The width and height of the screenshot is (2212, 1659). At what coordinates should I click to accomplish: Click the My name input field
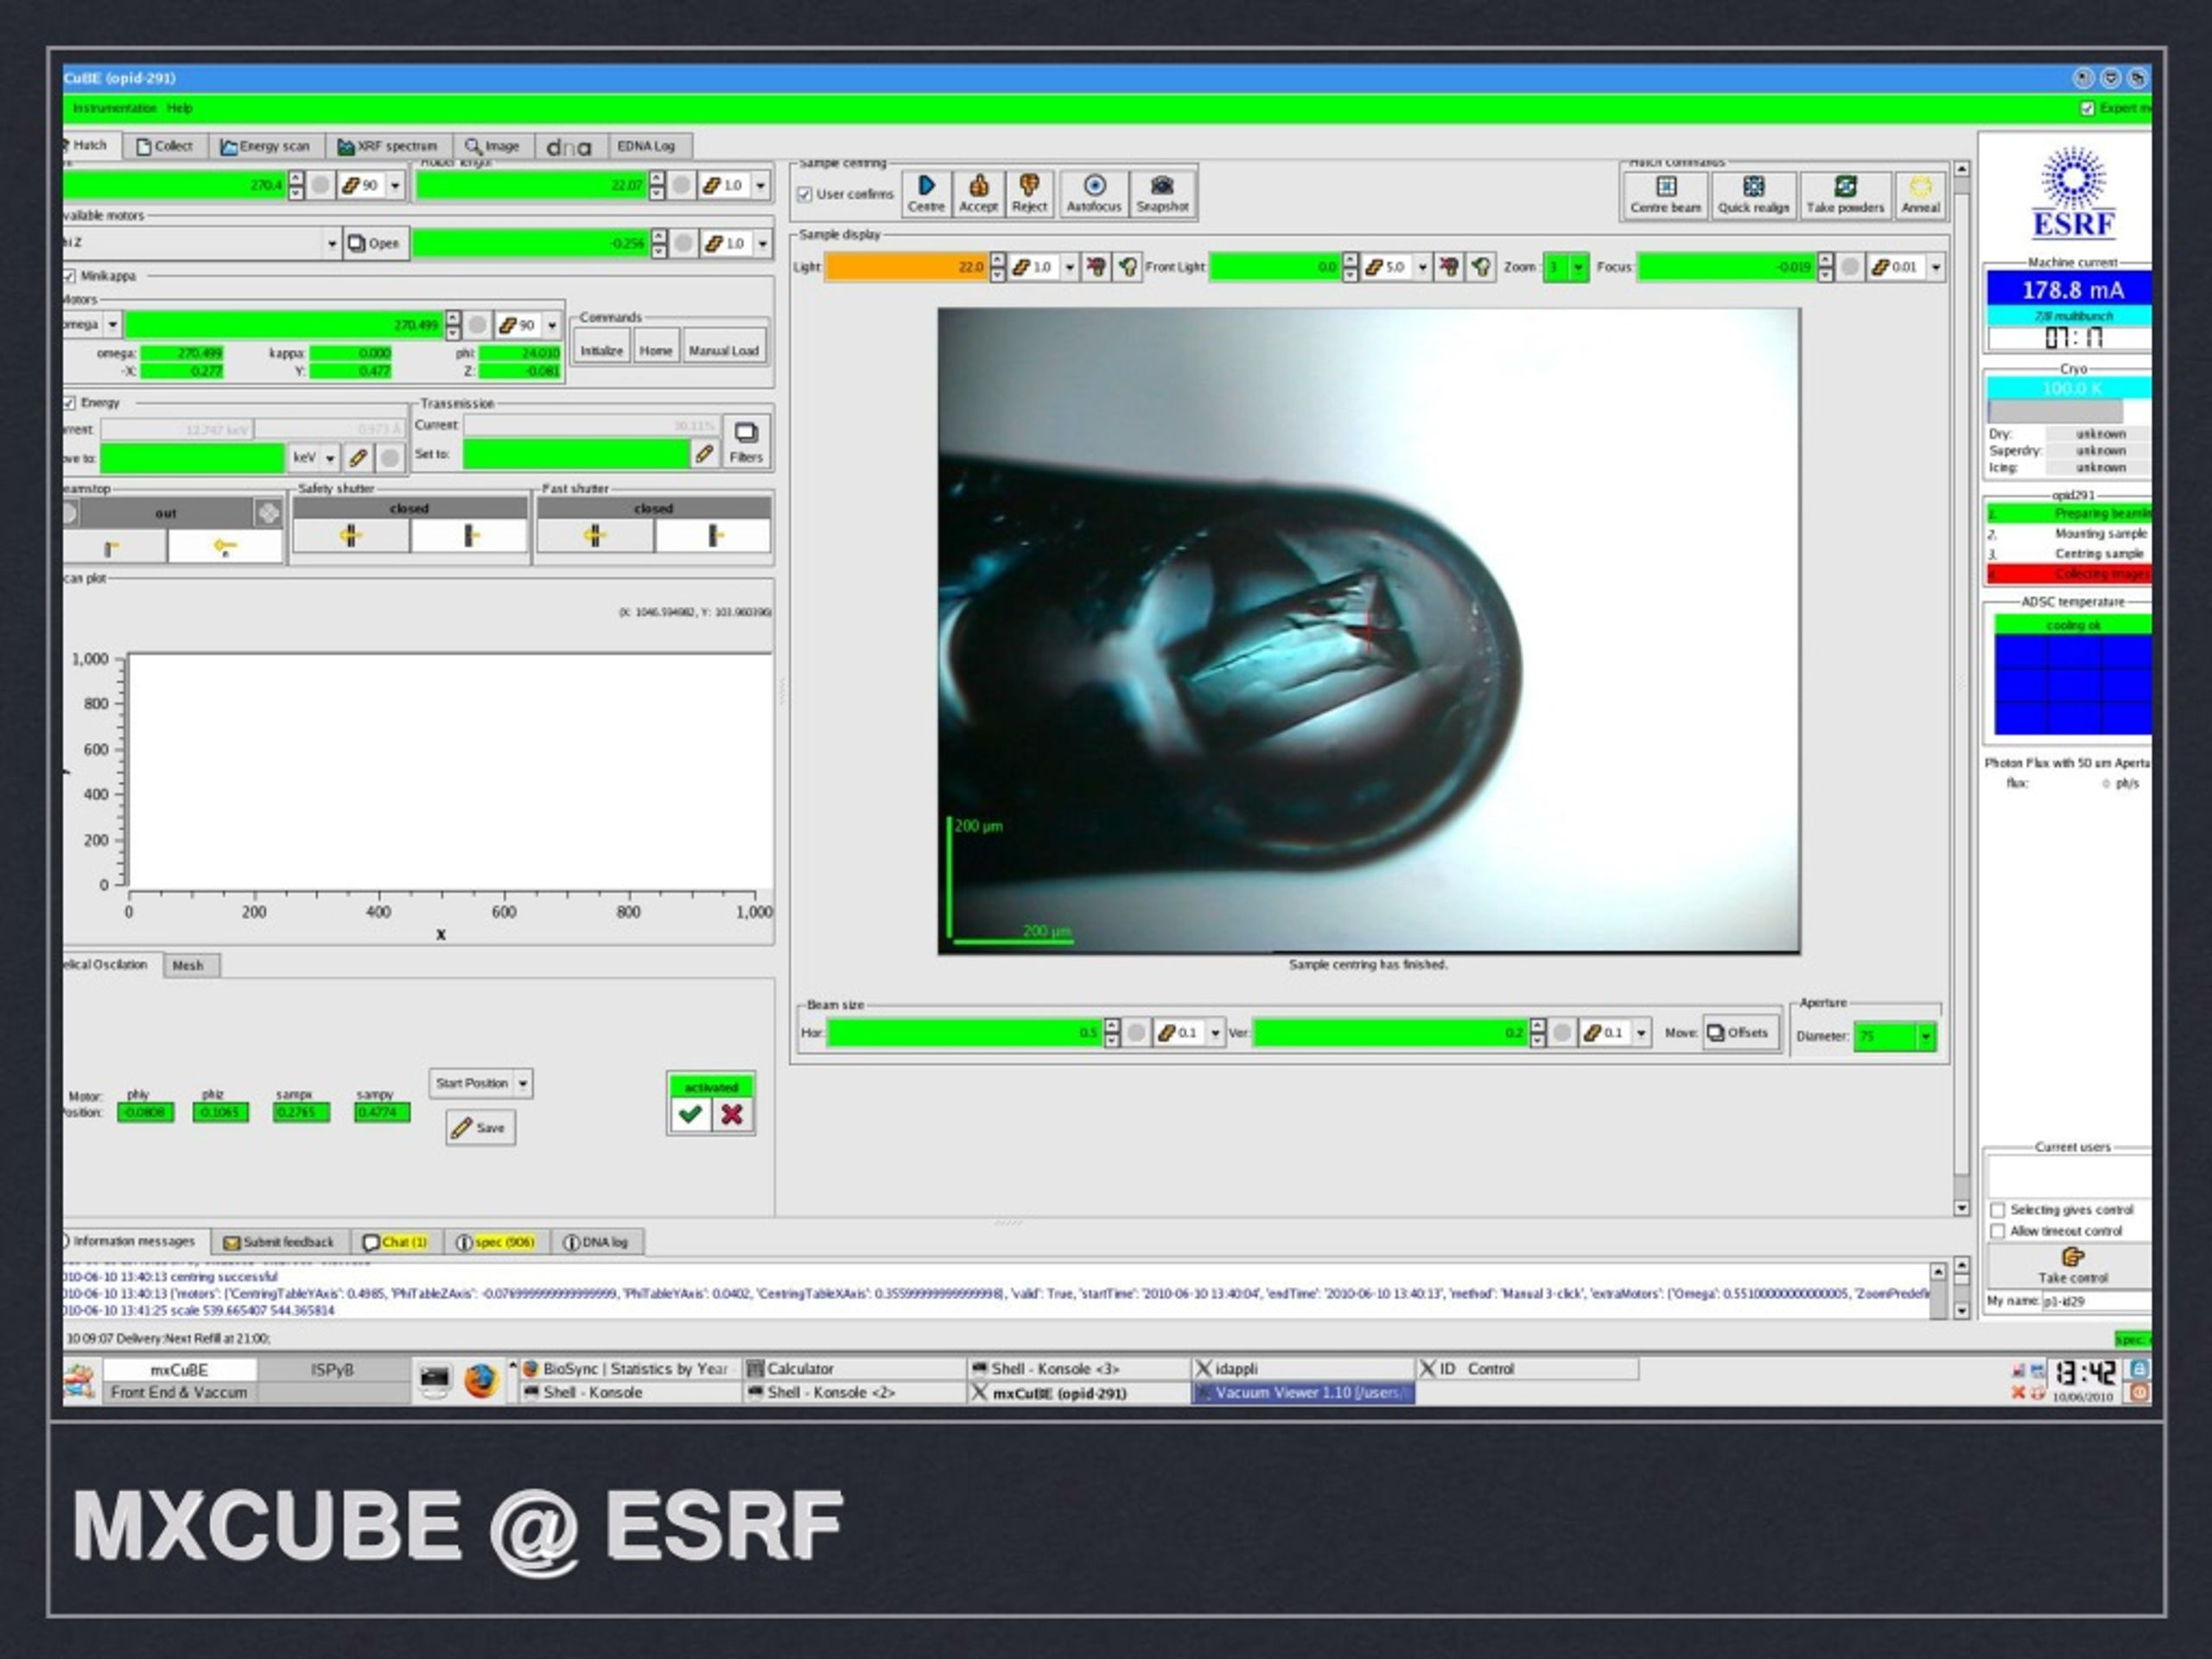pos(2095,1301)
